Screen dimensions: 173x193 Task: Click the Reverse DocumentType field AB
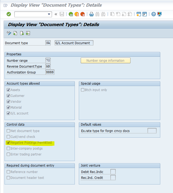pos(48,66)
